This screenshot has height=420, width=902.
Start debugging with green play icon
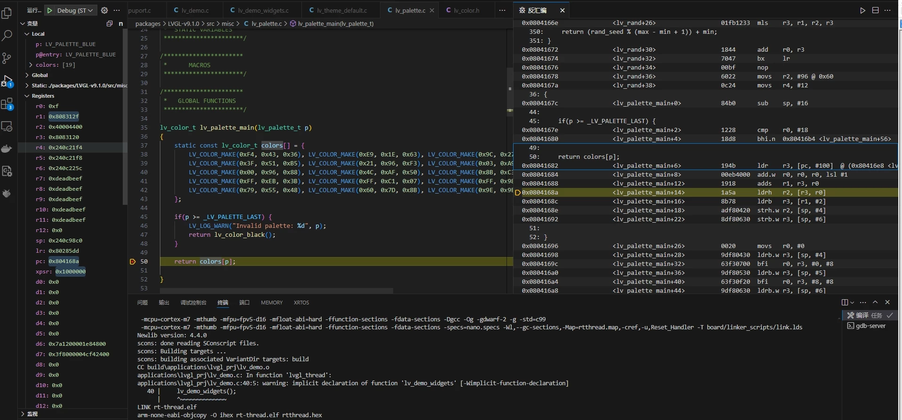point(50,10)
